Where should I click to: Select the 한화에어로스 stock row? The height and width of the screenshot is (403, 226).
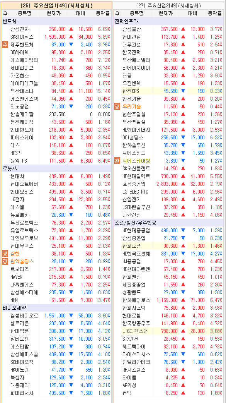click(x=168, y=300)
